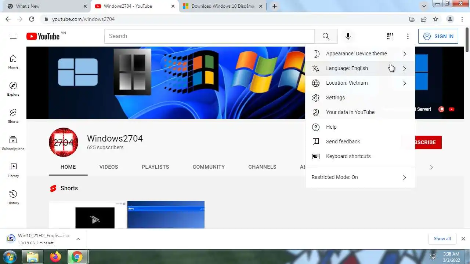Click the red link icon on banner
Image resolution: width=470 pixels, height=264 pixels.
click(x=441, y=109)
